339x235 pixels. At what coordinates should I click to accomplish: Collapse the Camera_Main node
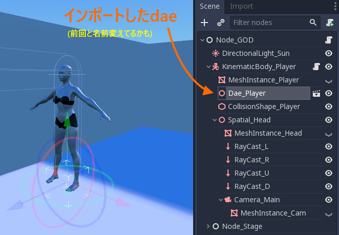[x=221, y=200]
